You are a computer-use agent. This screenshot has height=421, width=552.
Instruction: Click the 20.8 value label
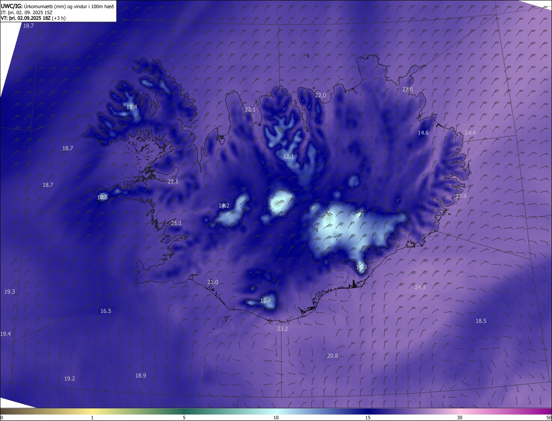(332, 356)
